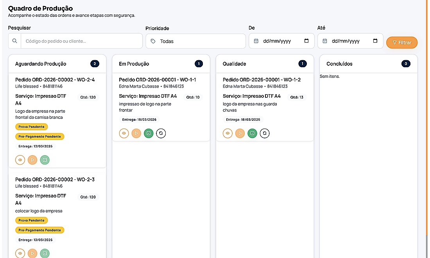View details of WO-1-1 order eye icon

(x=124, y=133)
